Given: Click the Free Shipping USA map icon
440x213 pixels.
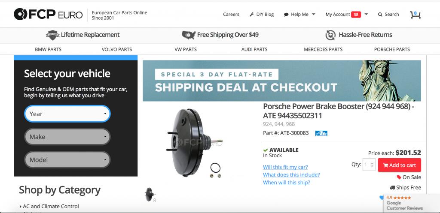Looking at the screenshot, I should [x=189, y=35].
